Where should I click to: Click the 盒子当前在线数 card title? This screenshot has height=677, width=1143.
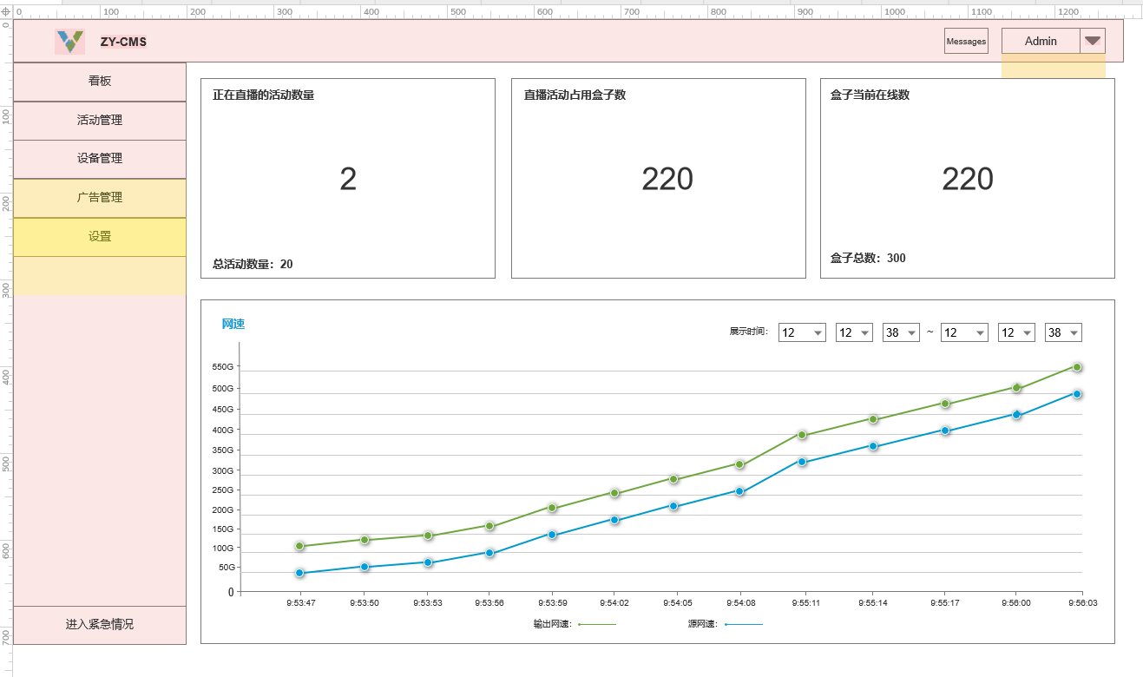point(870,95)
